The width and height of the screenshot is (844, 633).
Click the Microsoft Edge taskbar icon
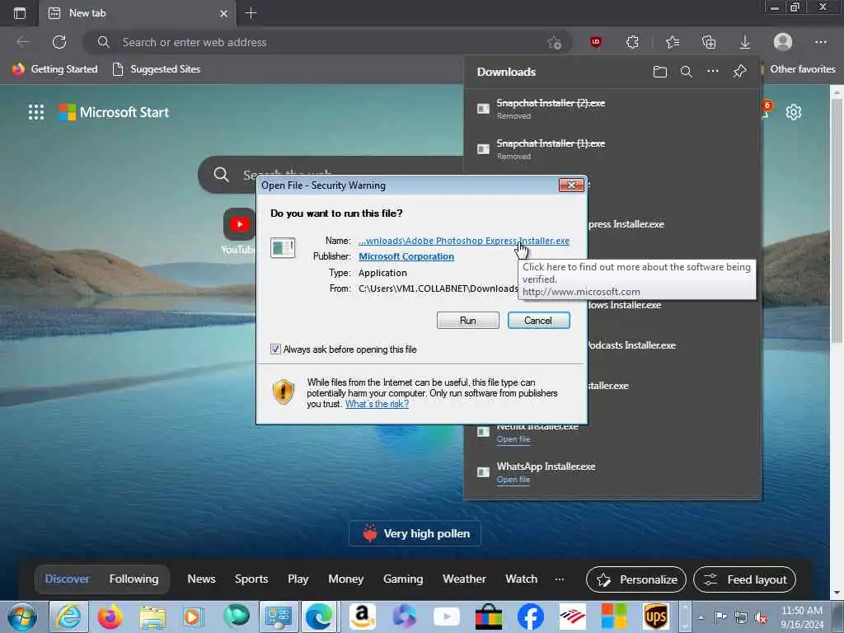pos(319,617)
